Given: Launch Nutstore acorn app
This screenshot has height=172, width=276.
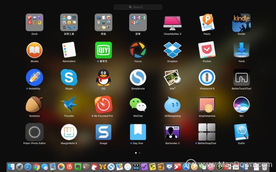Looking at the screenshot, I should click(34, 104).
